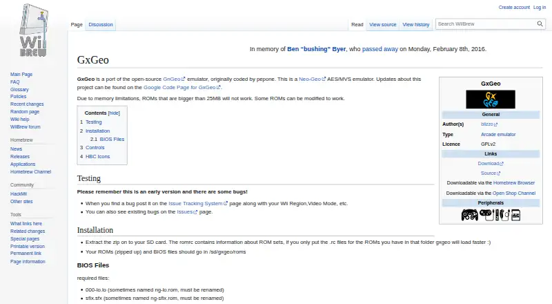552x304 pixels.
Task: Click the GameCube controller peripheral icon
Action: pos(470,215)
